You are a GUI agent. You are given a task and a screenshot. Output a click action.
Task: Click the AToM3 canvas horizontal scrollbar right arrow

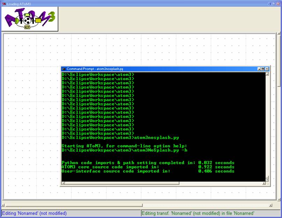pos(271,205)
